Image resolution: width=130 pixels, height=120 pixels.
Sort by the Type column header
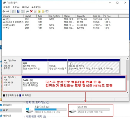pyautogui.click(x=42, y=16)
